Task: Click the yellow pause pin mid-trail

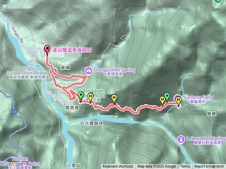Action: (114, 100)
